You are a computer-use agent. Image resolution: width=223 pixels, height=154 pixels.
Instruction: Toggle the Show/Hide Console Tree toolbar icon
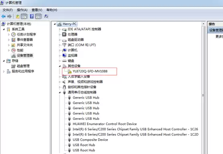[x=24, y=16]
